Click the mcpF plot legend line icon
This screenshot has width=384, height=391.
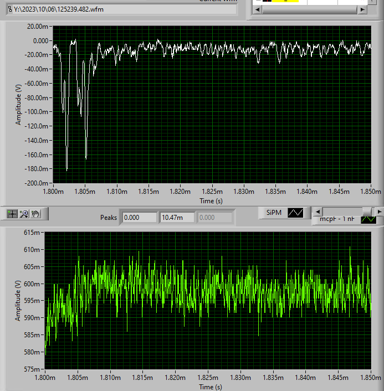pyautogui.click(x=368, y=219)
